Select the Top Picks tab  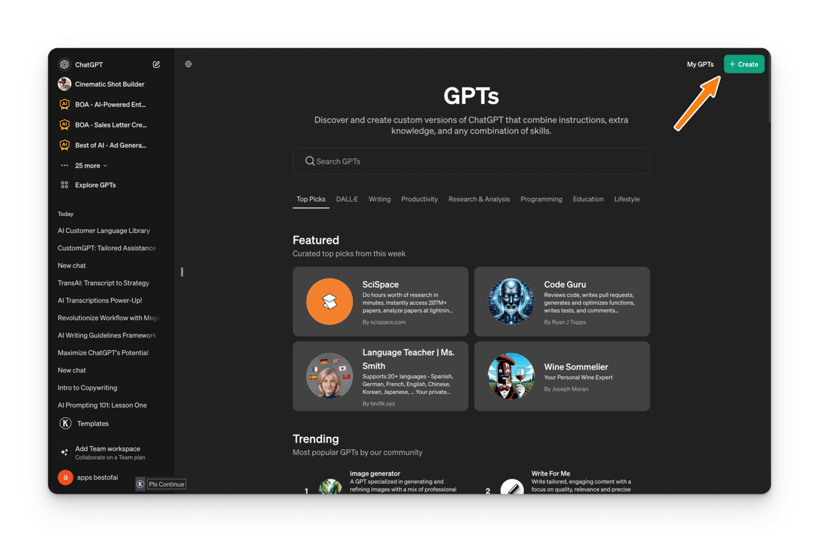(x=311, y=199)
